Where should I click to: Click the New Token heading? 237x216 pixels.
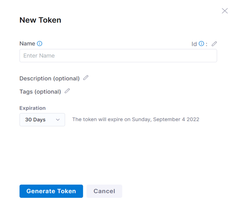(x=40, y=20)
